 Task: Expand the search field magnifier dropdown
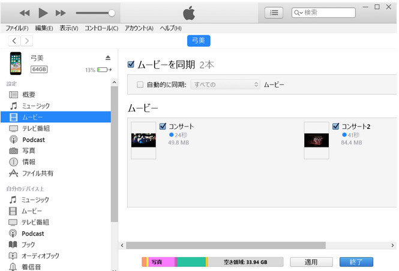coord(298,13)
